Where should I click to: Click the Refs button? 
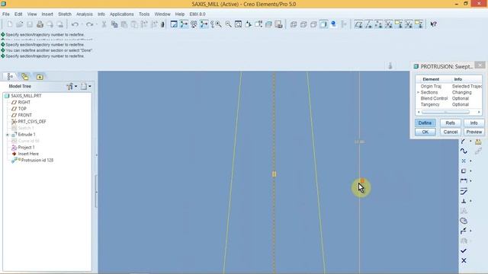tap(450, 123)
